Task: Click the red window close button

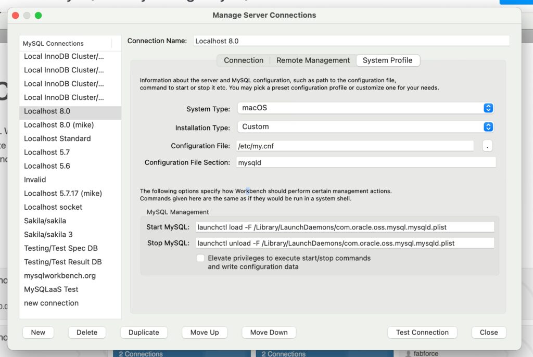Action: (x=15, y=16)
